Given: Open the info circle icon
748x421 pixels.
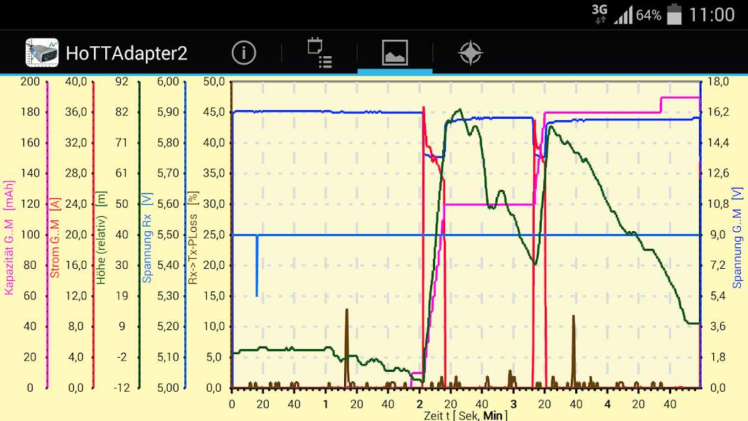Looking at the screenshot, I should [x=244, y=53].
